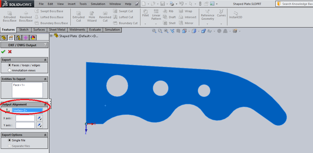This screenshot has height=153, width=313.
Task: Click the Y axis input field
Action: pyautogui.click(x=25, y=125)
